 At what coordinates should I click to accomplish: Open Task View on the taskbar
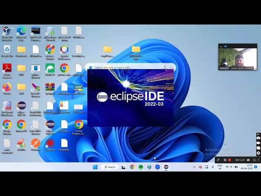coord(123,167)
